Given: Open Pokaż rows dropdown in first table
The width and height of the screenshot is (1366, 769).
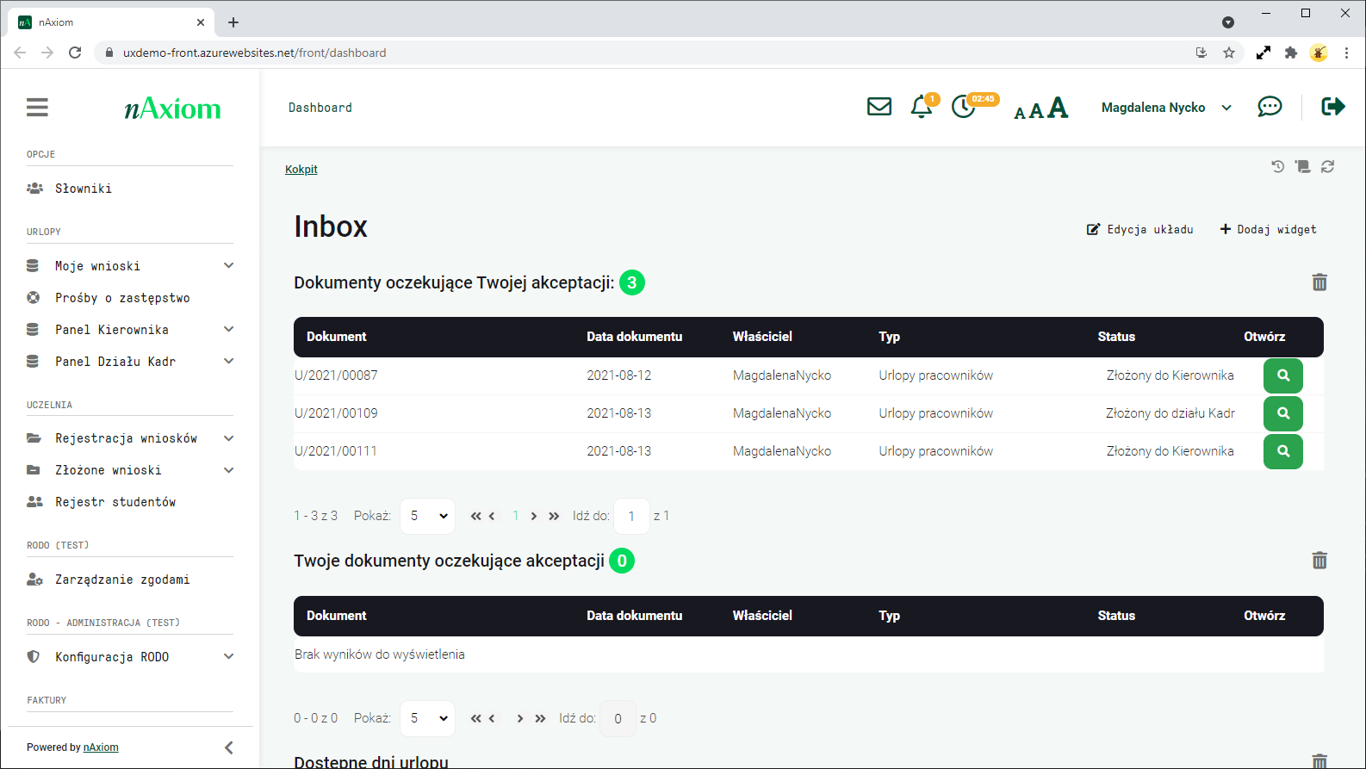Looking at the screenshot, I should tap(429, 516).
